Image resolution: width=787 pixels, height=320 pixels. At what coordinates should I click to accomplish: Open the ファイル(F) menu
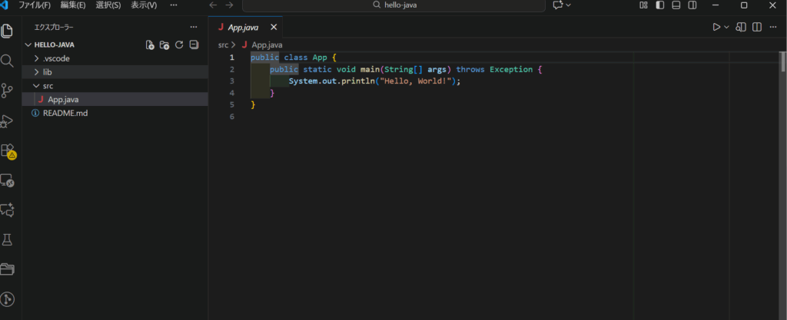[35, 5]
